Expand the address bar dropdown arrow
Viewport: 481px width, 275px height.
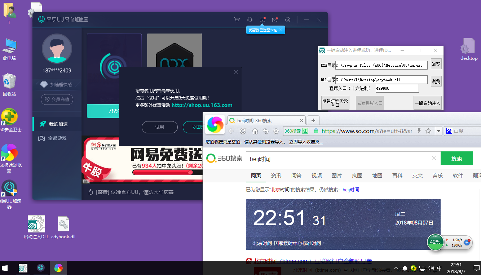click(x=438, y=131)
